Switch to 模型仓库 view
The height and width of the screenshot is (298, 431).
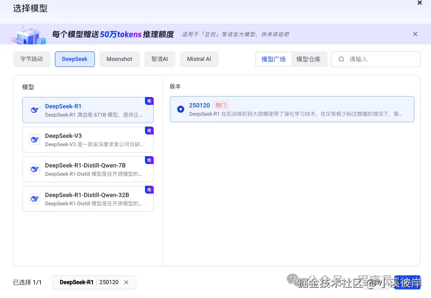pyautogui.click(x=309, y=59)
